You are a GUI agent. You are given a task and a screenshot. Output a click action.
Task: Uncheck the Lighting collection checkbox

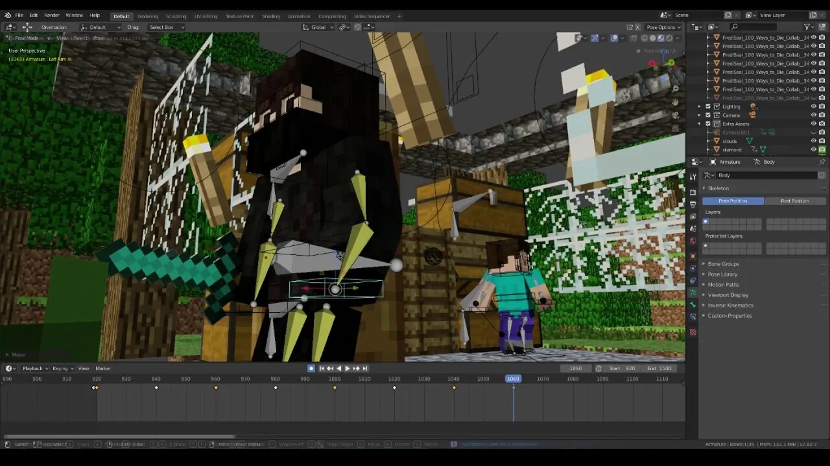[x=708, y=106]
